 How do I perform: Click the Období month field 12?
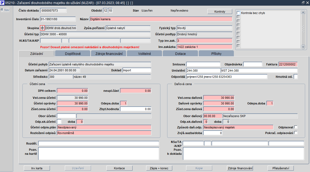(105, 10)
